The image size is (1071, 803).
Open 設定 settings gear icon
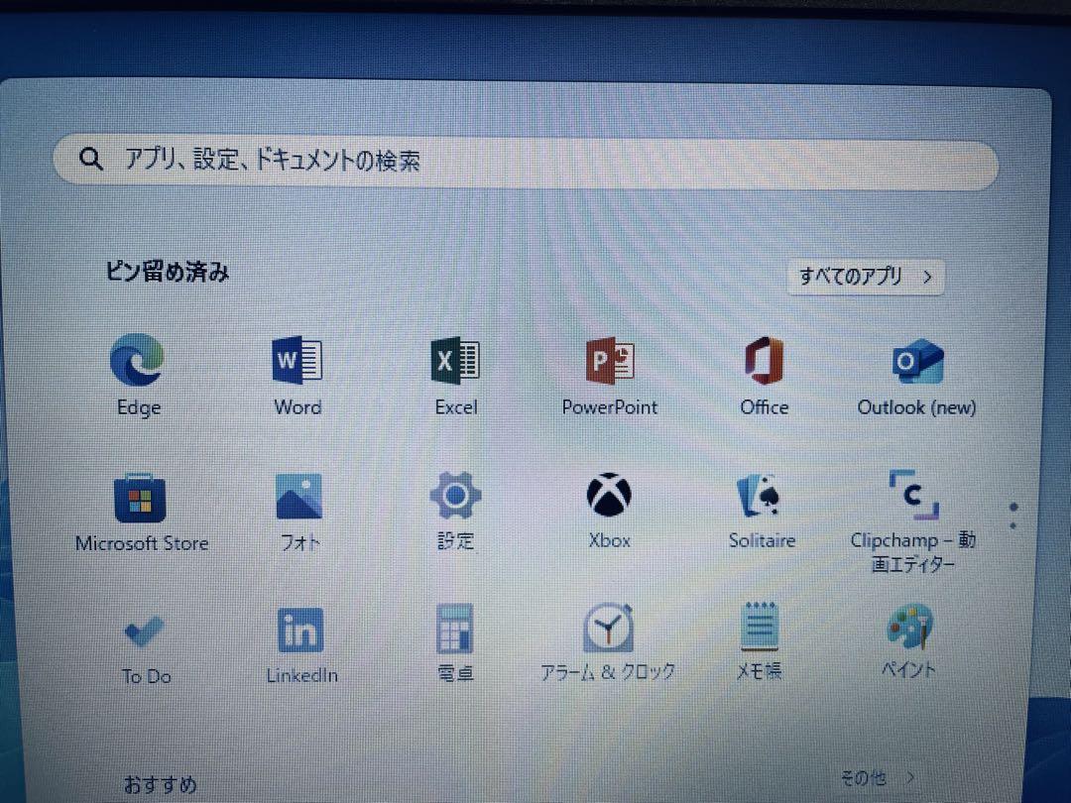pos(455,496)
